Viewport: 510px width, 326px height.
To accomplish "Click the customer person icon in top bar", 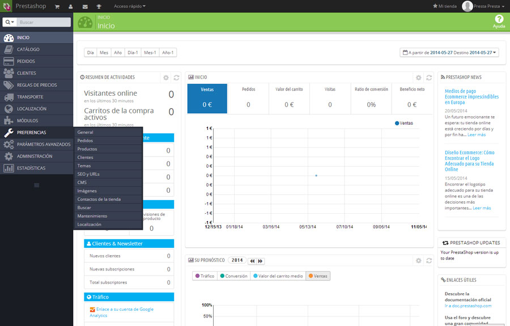I will (71, 6).
